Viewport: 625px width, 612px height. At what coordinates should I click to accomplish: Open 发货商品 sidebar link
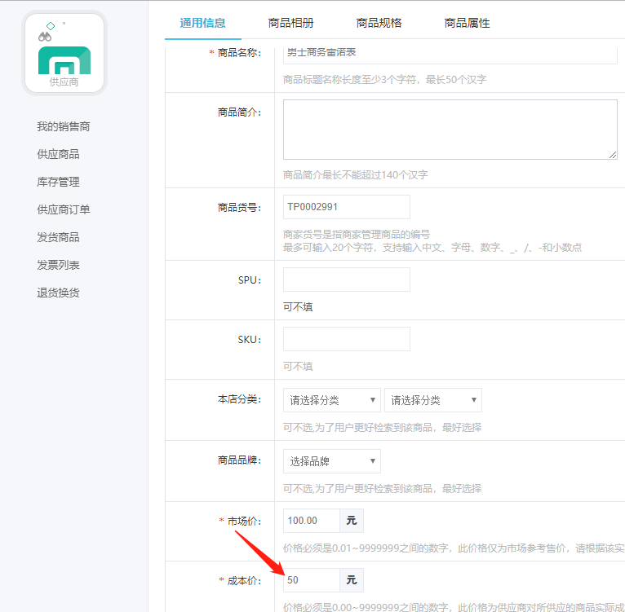[x=58, y=237]
